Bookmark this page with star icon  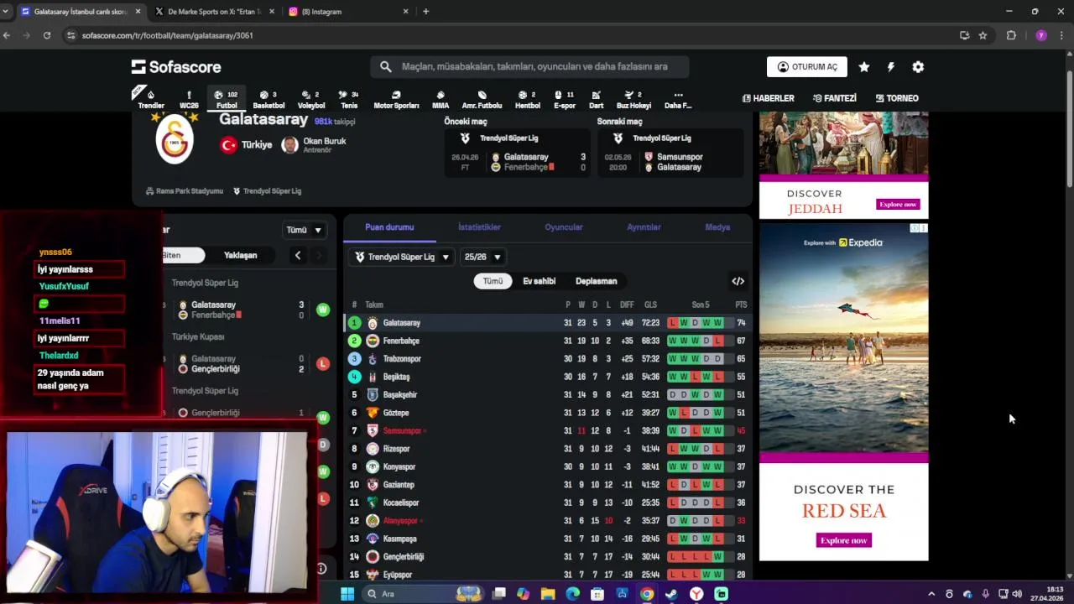point(983,35)
